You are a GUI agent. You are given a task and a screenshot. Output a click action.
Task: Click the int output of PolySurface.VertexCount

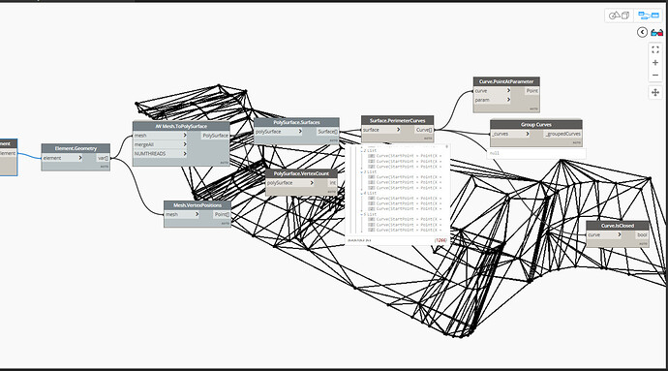pos(332,182)
